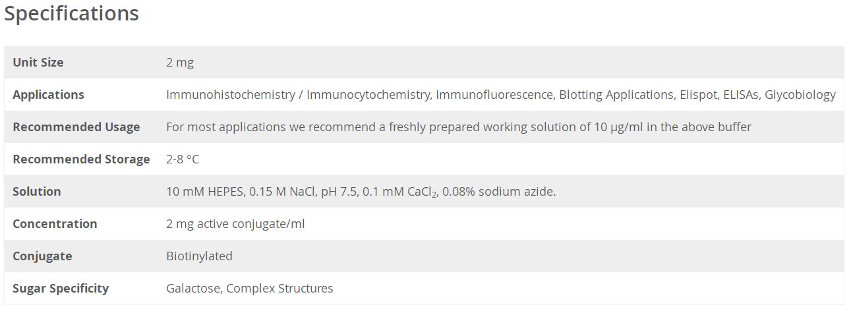Select the Recommended Usage label

tap(76, 127)
